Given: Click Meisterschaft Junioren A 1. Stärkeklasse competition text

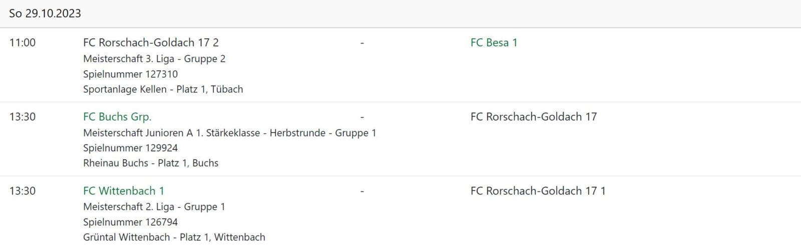Looking at the screenshot, I should click(x=229, y=133).
